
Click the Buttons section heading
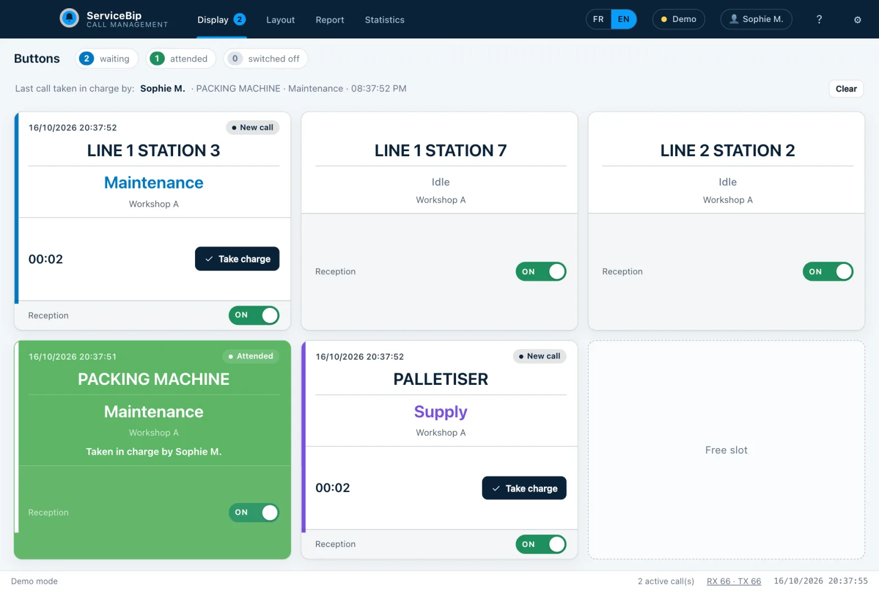pos(37,58)
